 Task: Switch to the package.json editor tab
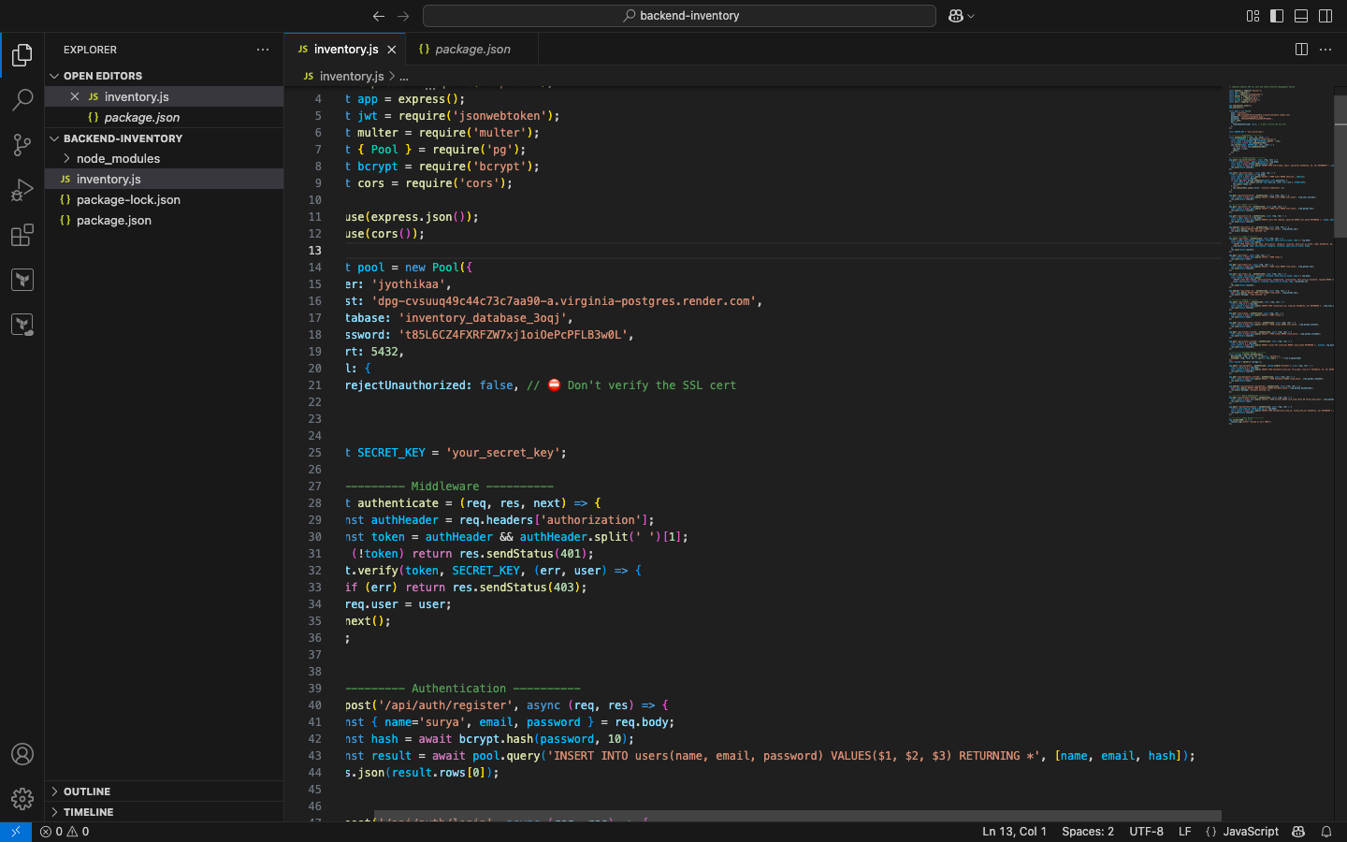tap(472, 50)
